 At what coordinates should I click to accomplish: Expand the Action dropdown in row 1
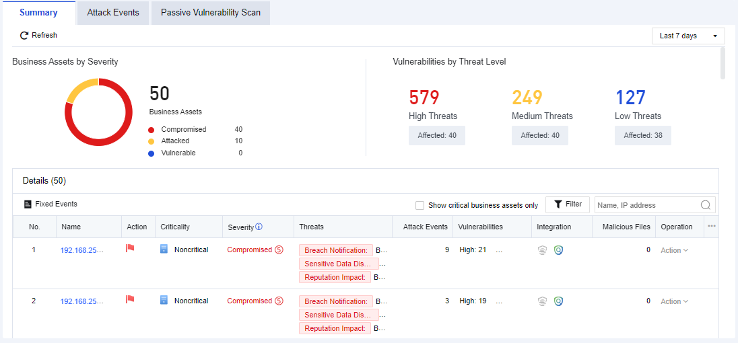[674, 250]
